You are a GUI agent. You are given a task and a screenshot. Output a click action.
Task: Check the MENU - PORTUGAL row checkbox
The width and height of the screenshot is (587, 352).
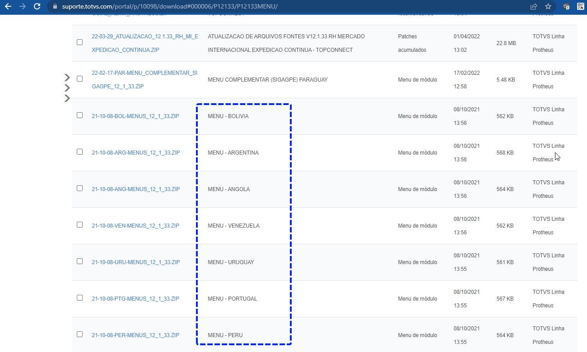[x=80, y=297]
